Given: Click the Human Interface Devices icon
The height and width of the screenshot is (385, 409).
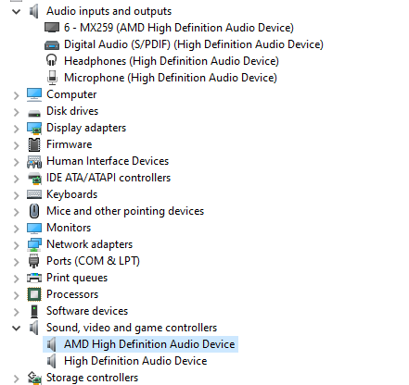Looking at the screenshot, I should pos(34,162).
